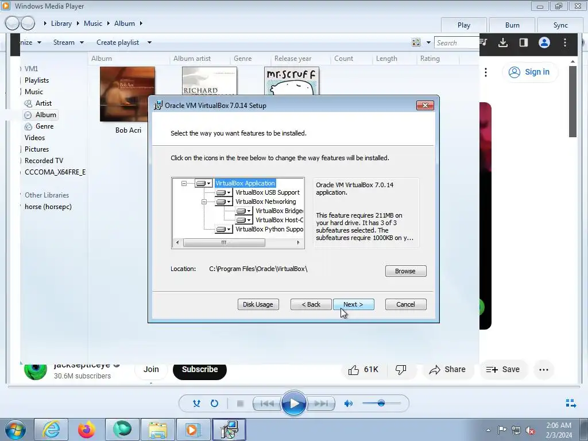Select Artist in the library sidebar
The width and height of the screenshot is (588, 441).
click(44, 103)
